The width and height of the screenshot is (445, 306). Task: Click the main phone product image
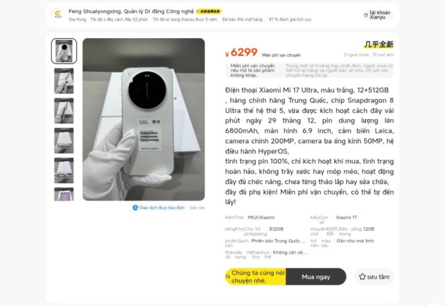click(143, 120)
